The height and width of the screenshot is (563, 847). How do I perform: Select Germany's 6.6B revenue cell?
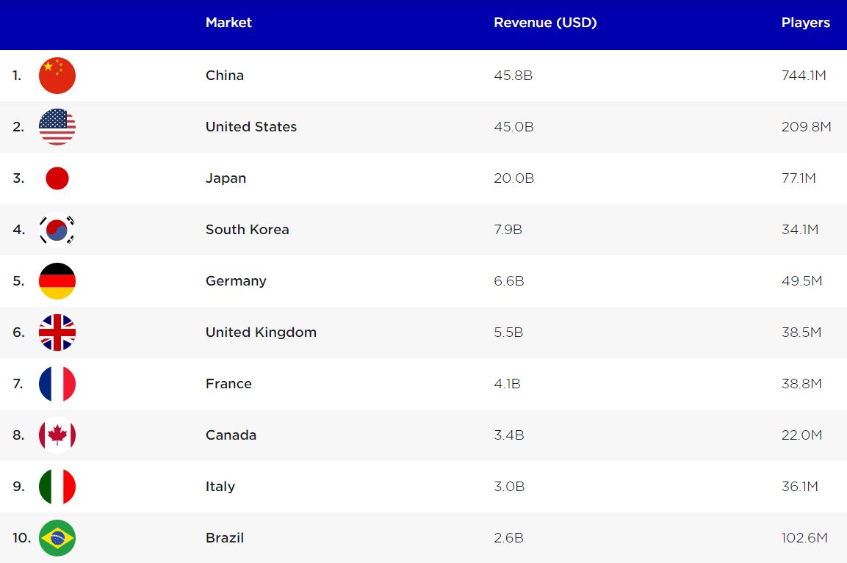point(509,281)
